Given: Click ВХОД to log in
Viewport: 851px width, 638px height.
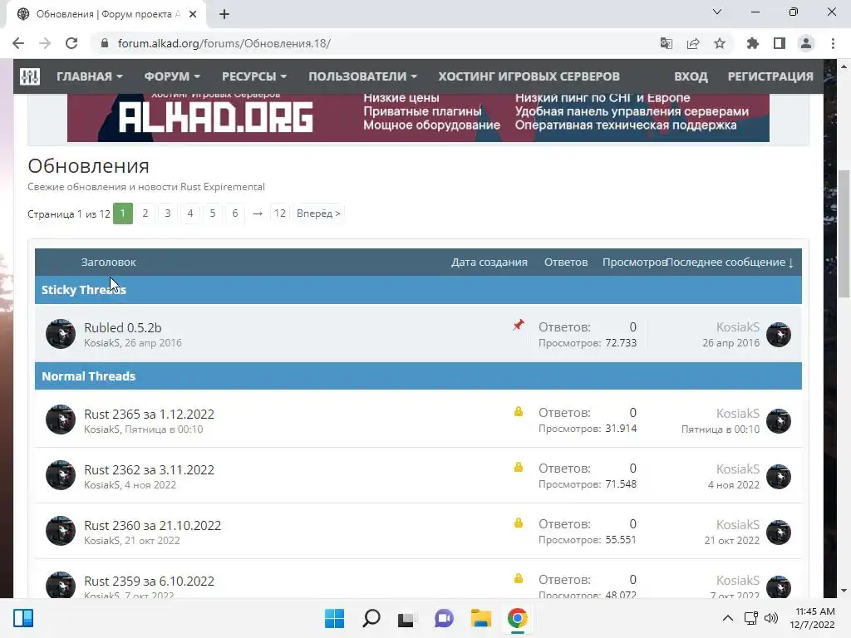Looking at the screenshot, I should click(x=691, y=76).
